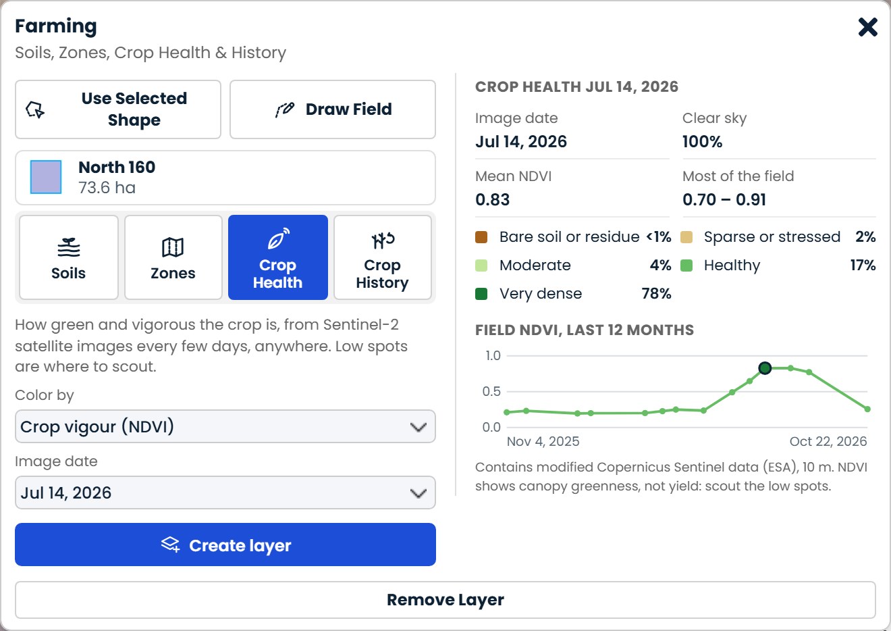The image size is (891, 631).
Task: Click the Oct 22, 2026 axis label
Action: (x=828, y=441)
